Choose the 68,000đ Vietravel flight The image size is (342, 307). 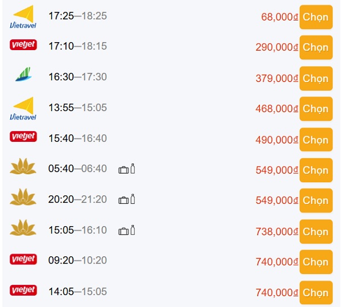pyautogui.click(x=316, y=17)
